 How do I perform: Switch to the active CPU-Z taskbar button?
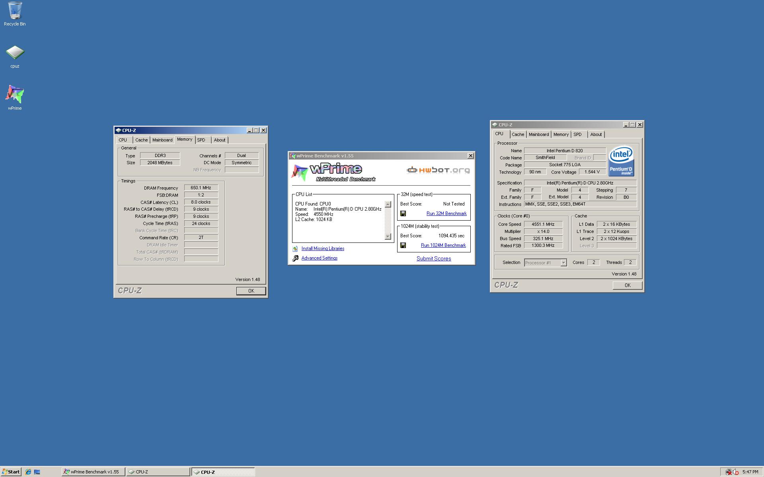tap(223, 472)
